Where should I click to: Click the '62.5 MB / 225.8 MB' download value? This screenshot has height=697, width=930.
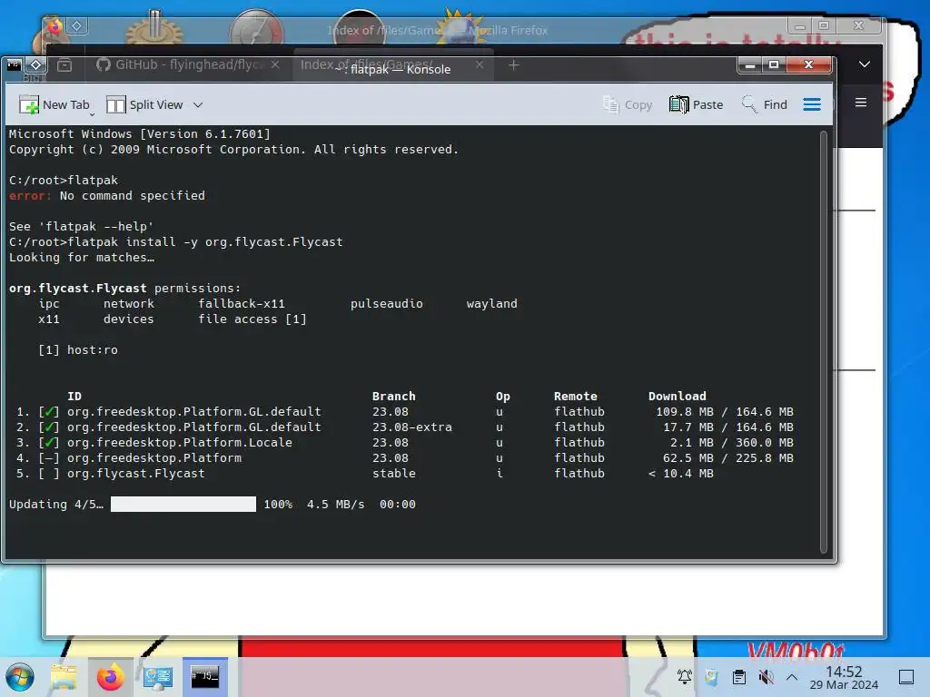tap(728, 457)
